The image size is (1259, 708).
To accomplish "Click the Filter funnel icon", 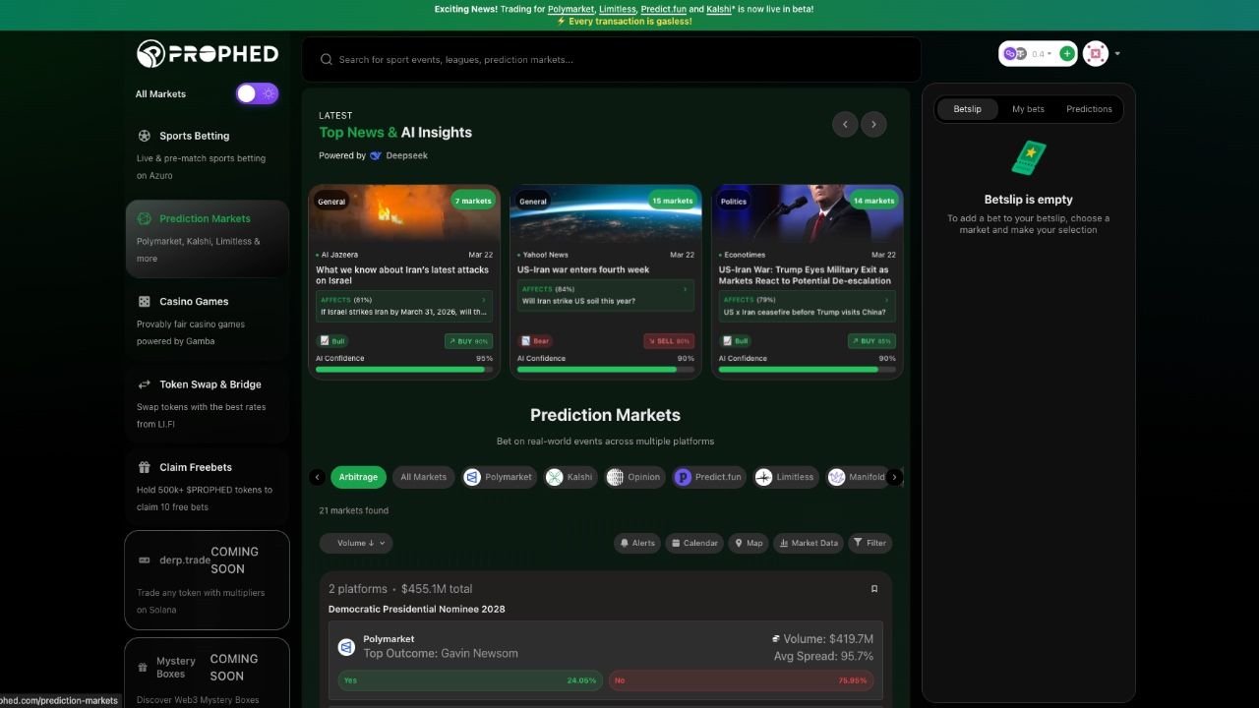I will point(859,542).
